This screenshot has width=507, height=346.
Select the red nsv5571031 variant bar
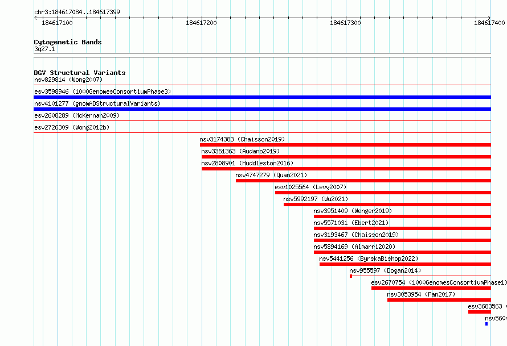[402, 228]
